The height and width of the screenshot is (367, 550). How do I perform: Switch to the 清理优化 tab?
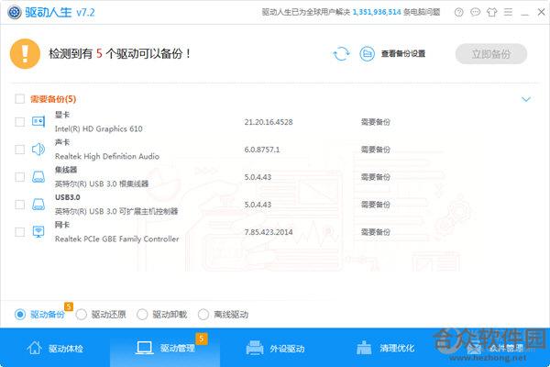tap(385, 348)
